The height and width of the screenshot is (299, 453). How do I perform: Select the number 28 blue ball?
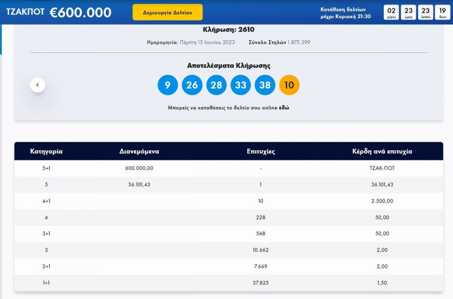pos(216,85)
